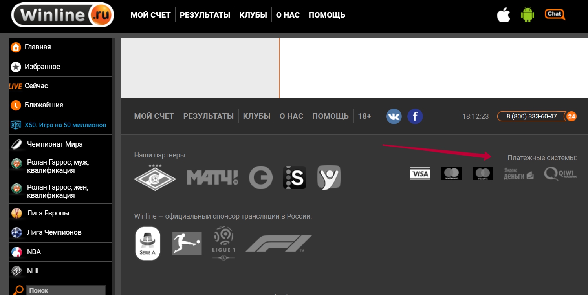Viewport: 588px width, 295px height.
Task: Click the Spartak partner logo
Action: [155, 177]
